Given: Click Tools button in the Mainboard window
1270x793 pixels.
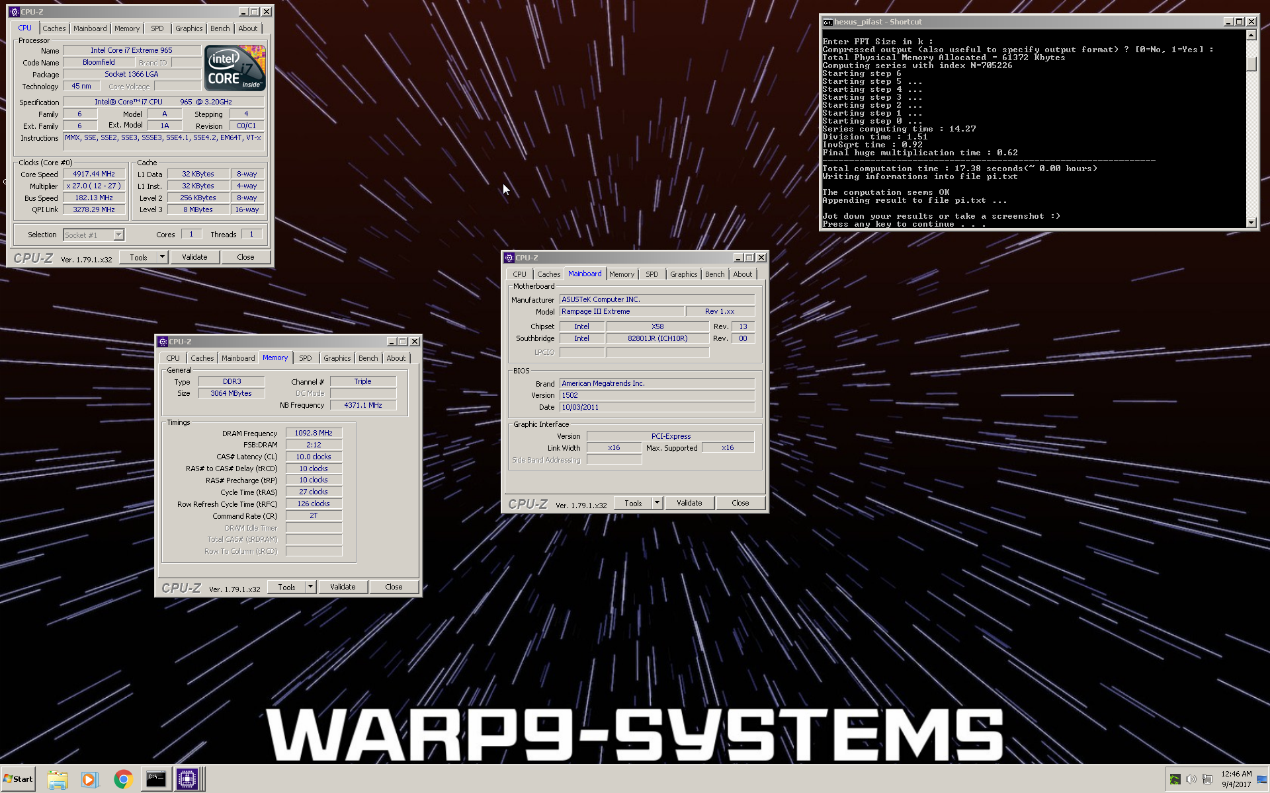Looking at the screenshot, I should (x=633, y=503).
